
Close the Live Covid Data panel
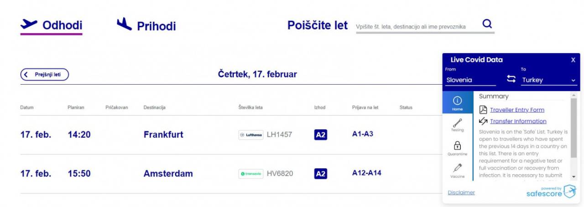[x=573, y=60]
